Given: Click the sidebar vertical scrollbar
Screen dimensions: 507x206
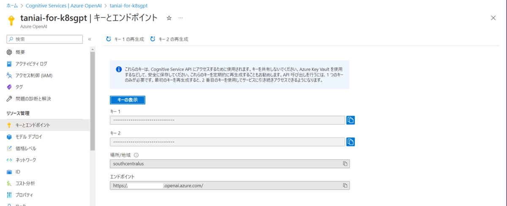Looking at the screenshot, I should pyautogui.click(x=93, y=100).
